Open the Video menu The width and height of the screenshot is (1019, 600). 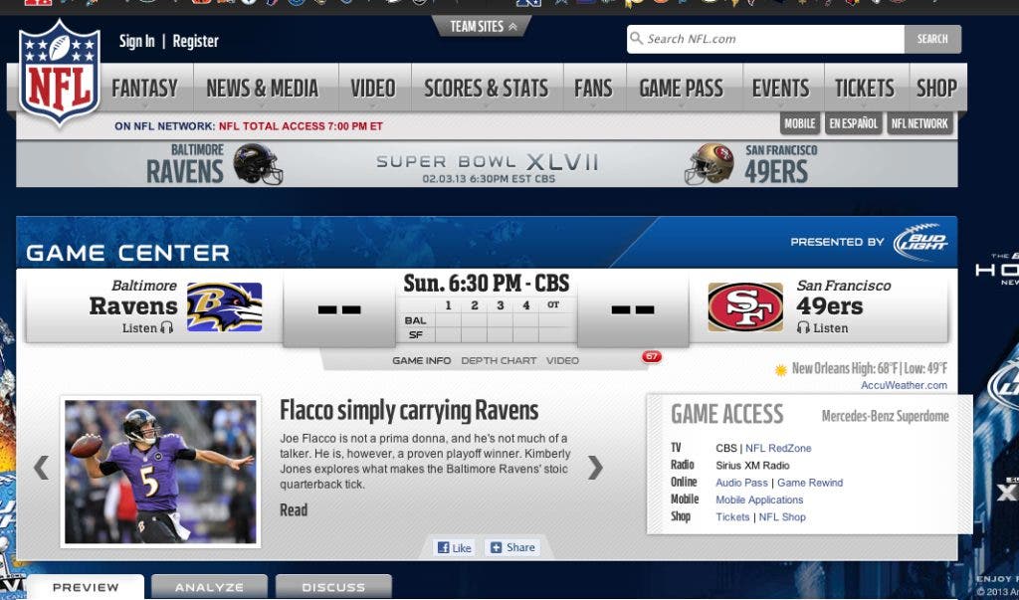click(x=373, y=88)
